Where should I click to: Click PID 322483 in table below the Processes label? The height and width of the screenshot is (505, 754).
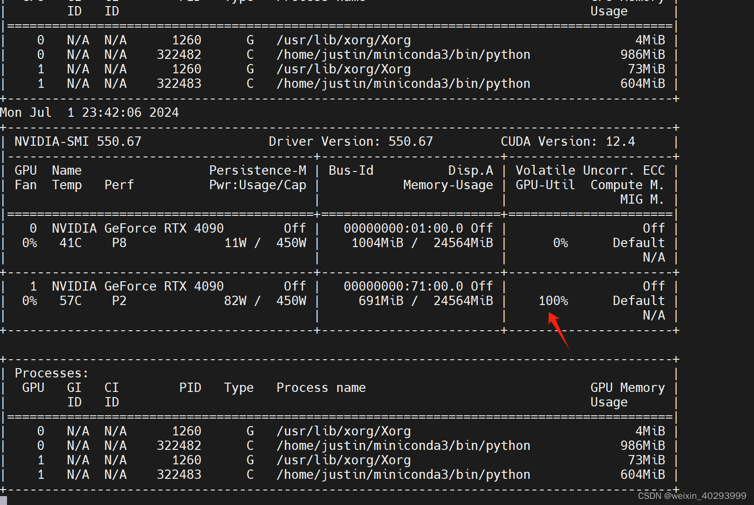point(179,475)
